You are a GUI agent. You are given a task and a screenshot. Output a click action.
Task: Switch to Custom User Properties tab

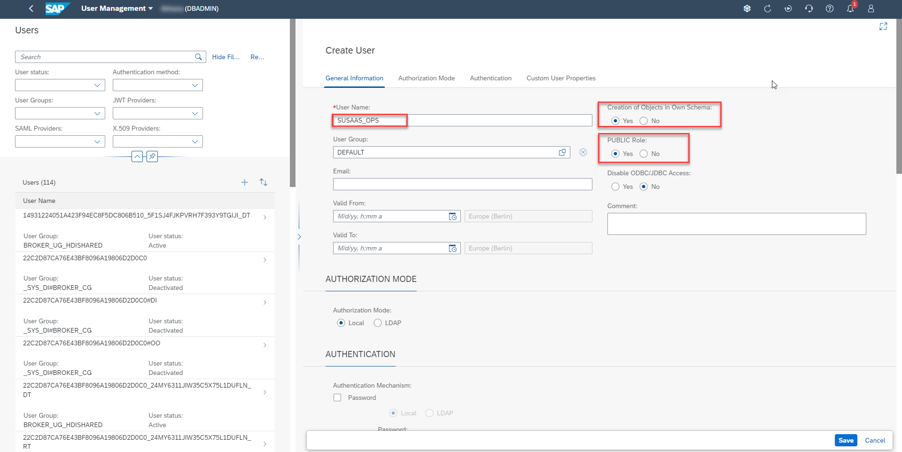(x=561, y=78)
